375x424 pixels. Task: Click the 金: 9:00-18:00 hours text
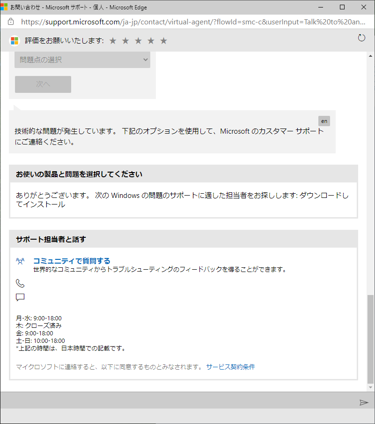pos(35,333)
